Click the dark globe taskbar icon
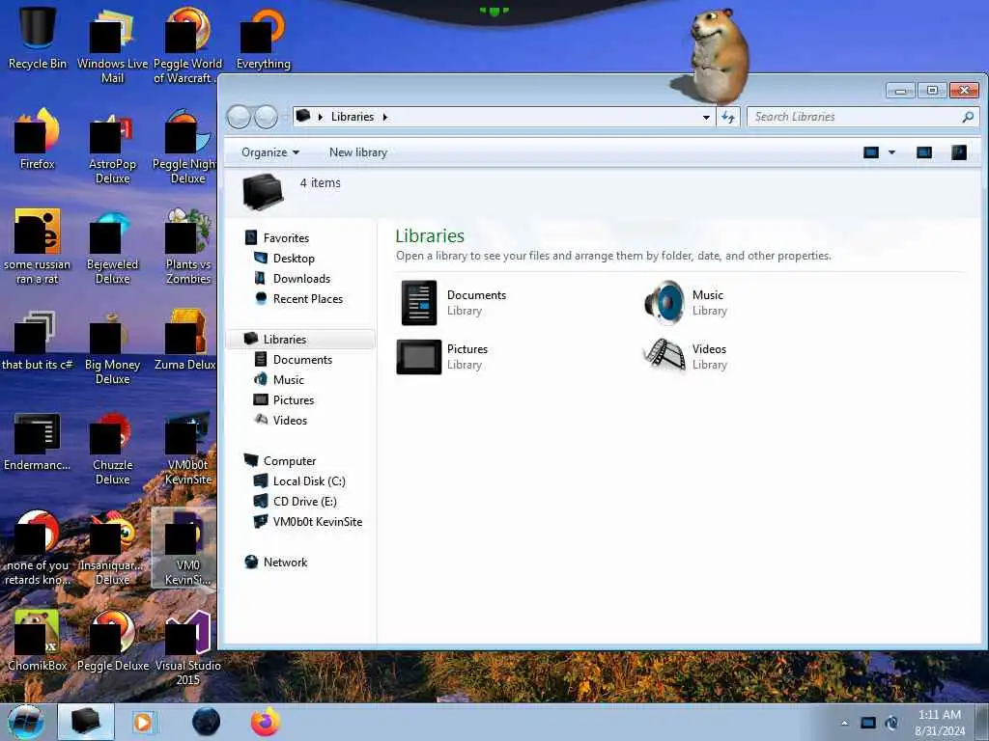Screen dimensions: 989x741 (207, 722)
